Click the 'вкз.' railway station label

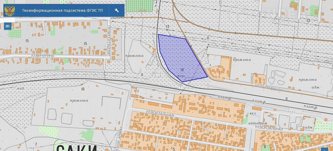[x=253, y=113]
